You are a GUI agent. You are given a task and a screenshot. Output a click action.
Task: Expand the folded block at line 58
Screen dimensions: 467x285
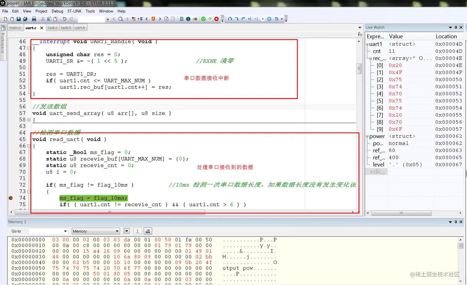[29, 120]
